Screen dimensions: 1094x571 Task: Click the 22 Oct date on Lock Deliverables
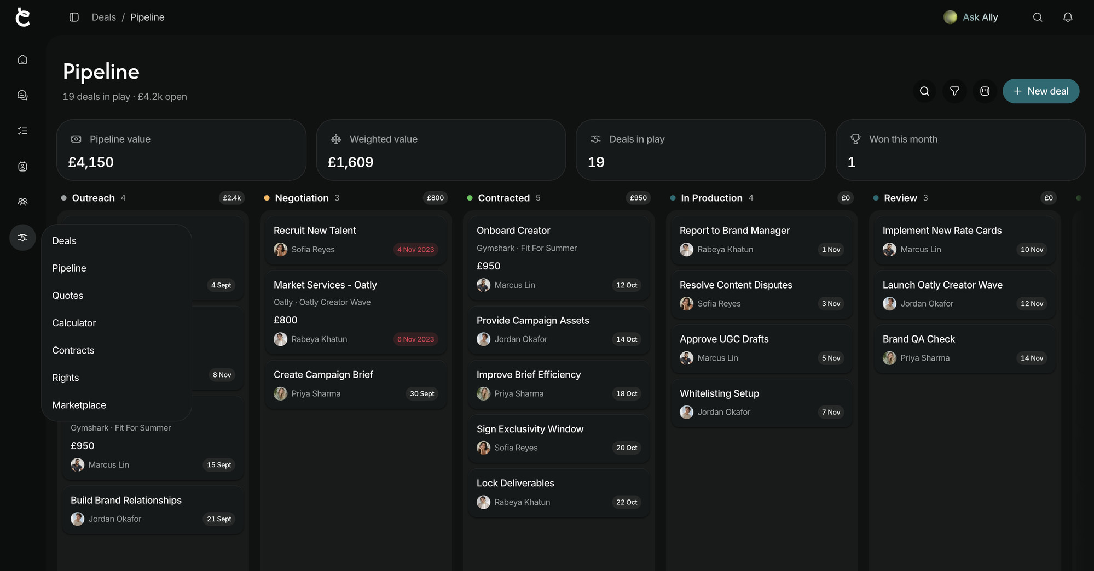click(x=627, y=502)
